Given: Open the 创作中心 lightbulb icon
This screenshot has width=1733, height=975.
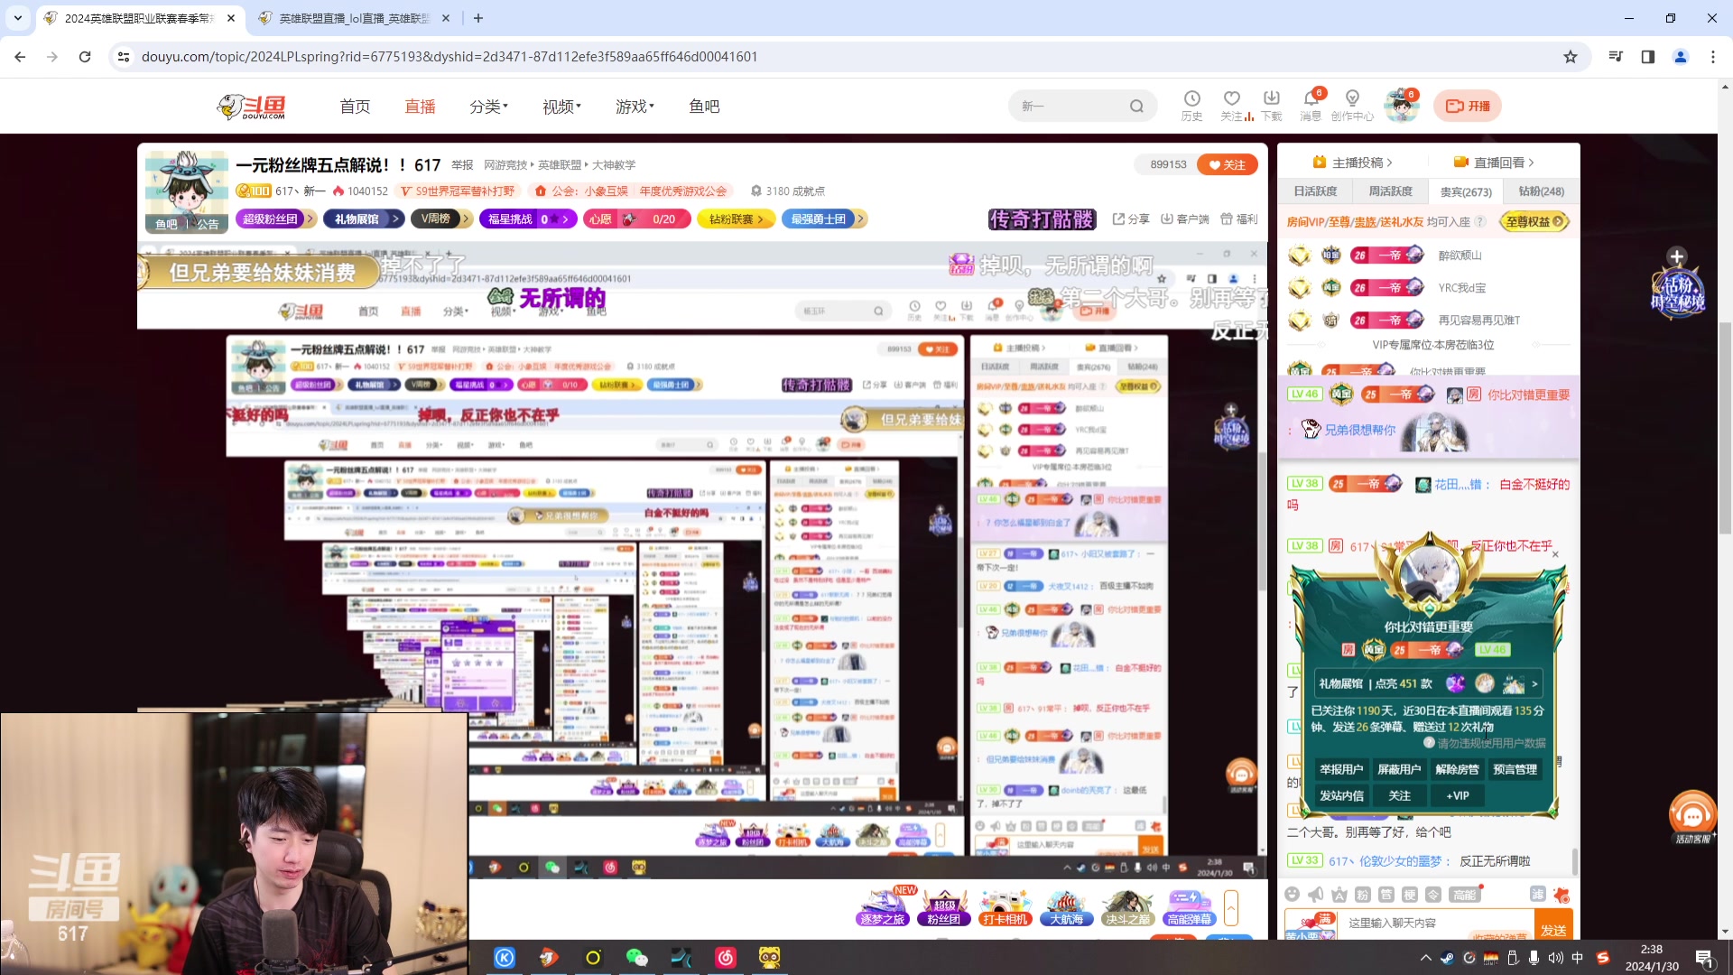Looking at the screenshot, I should point(1351,105).
